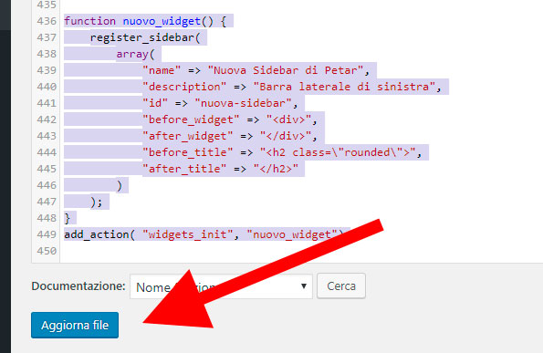
Task: Click the Cerca button
Action: coord(341,286)
